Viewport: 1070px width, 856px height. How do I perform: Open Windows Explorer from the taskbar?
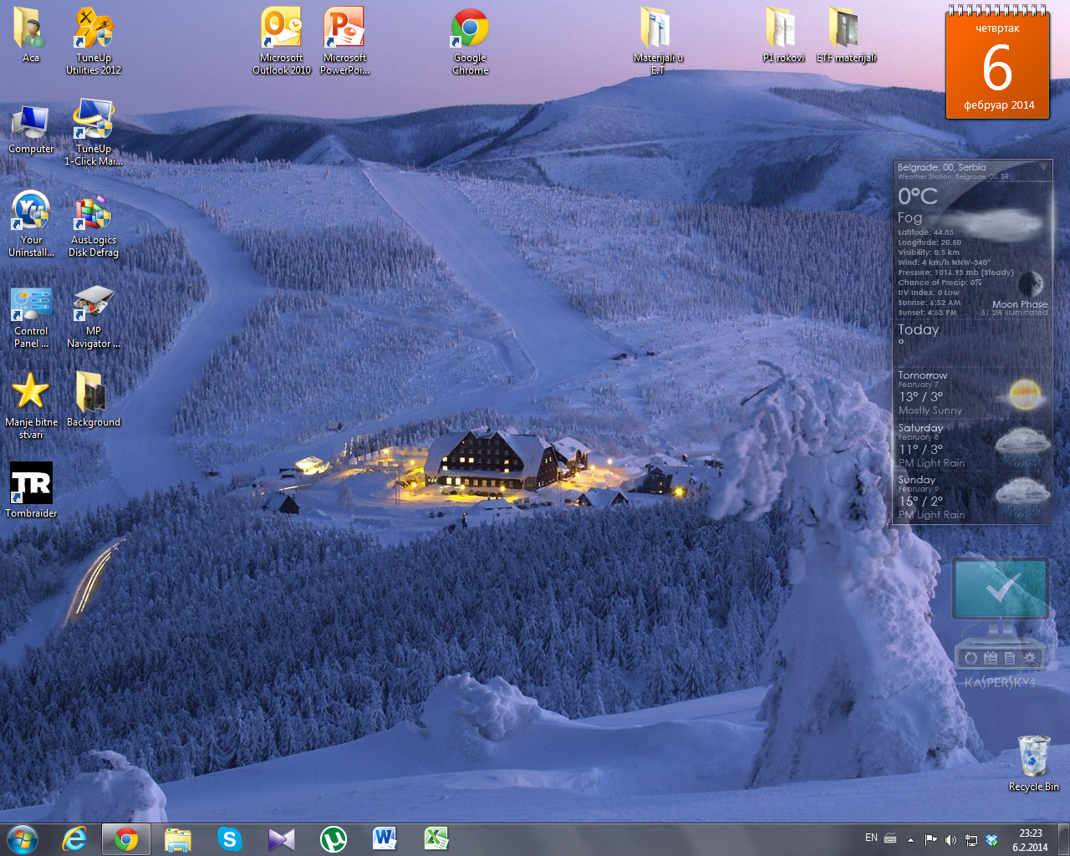tap(178, 838)
